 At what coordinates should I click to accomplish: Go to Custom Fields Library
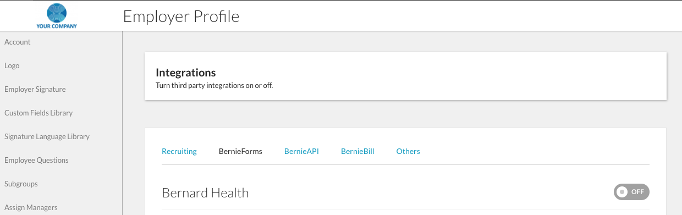(38, 113)
